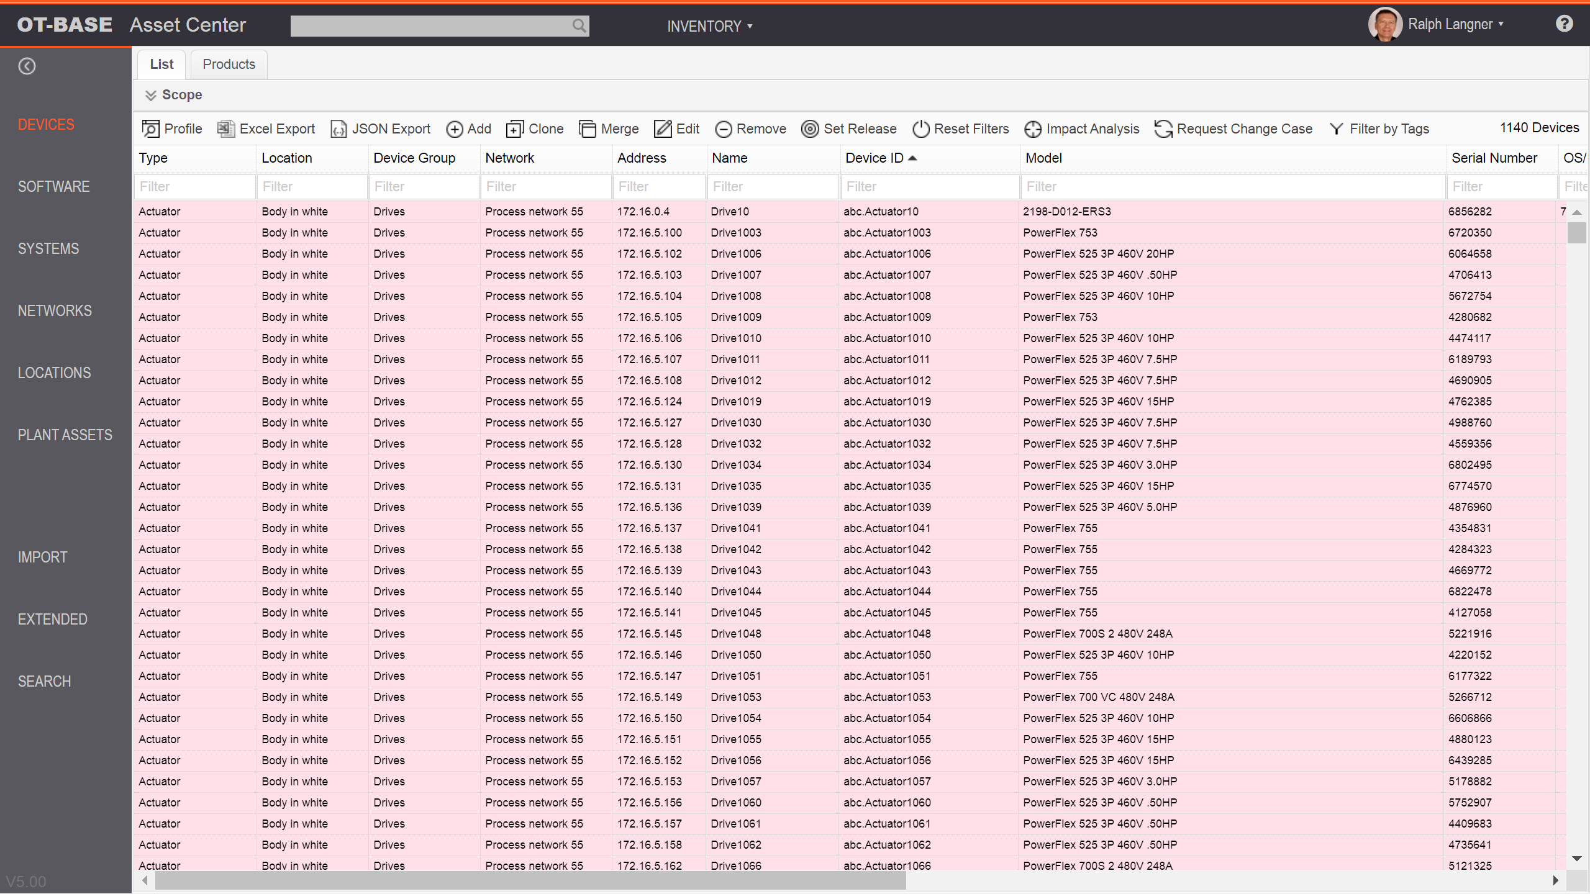1590x894 pixels.
Task: Expand the Scope section
Action: [x=173, y=95]
